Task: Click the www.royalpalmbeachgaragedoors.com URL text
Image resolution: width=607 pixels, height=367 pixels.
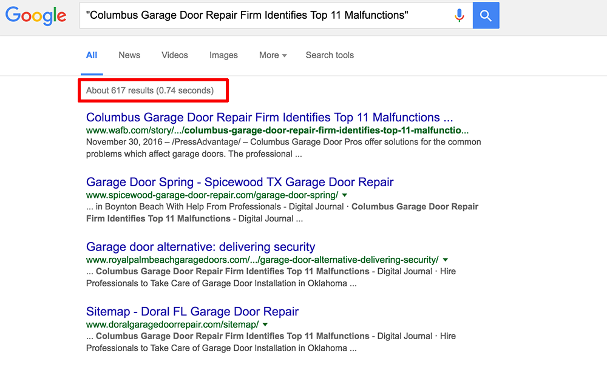Action: (x=262, y=260)
